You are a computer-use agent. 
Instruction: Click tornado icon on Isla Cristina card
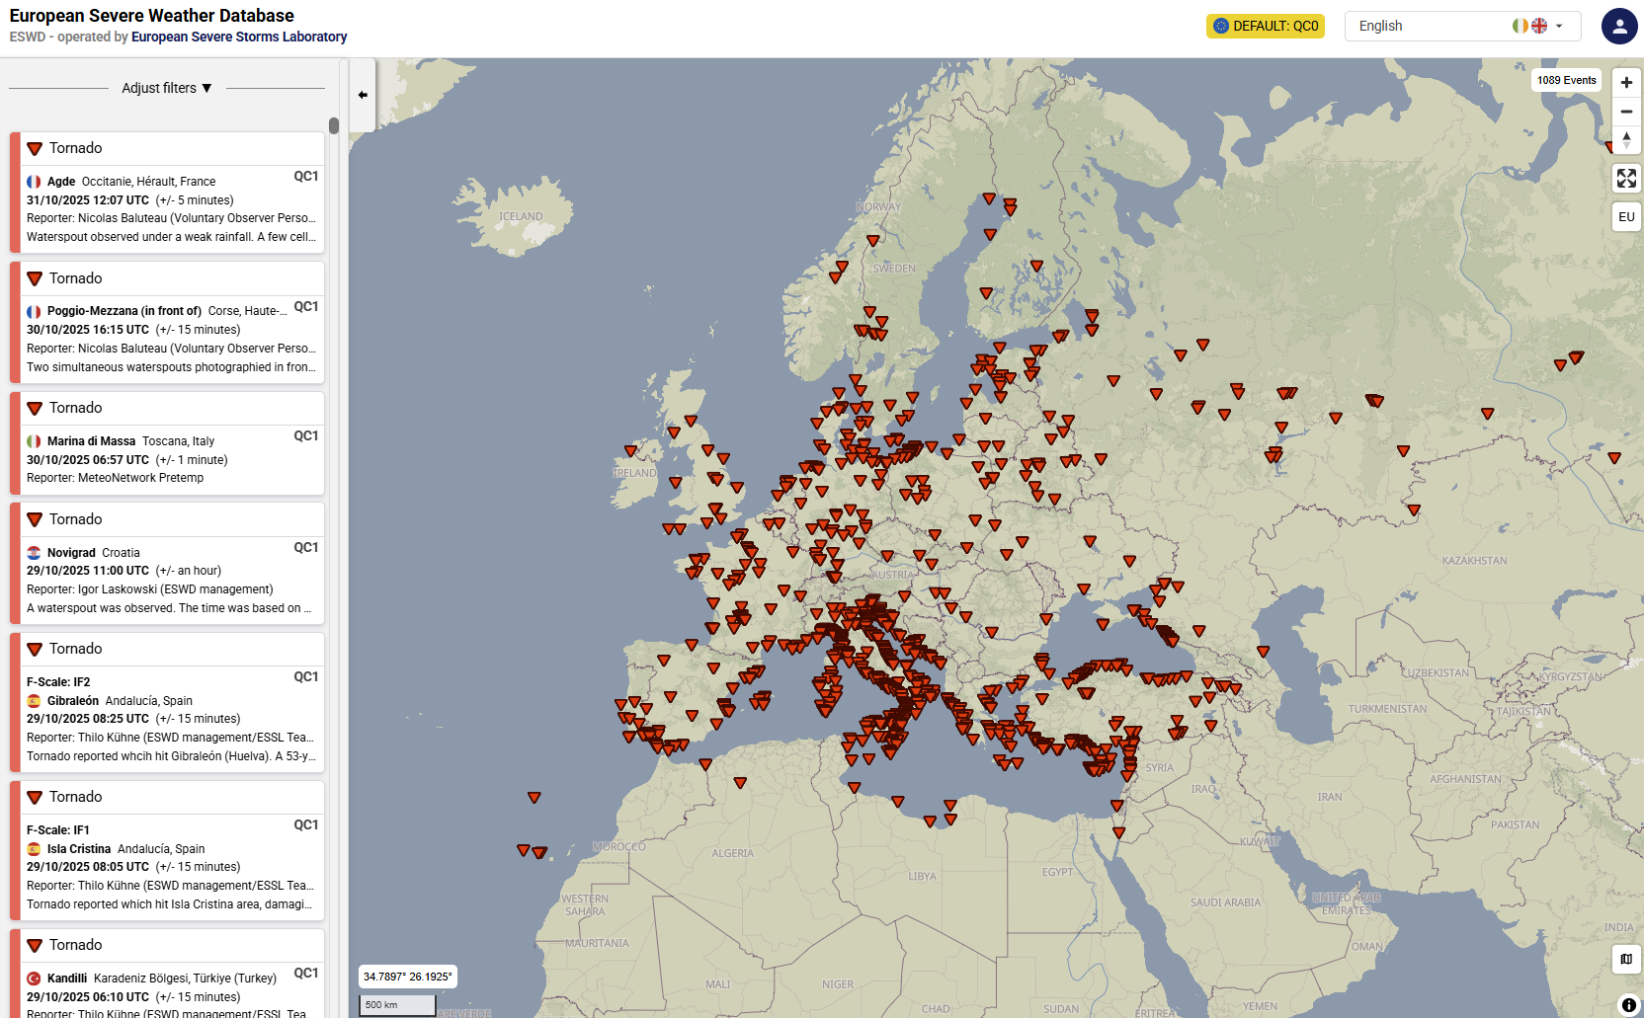tap(35, 798)
